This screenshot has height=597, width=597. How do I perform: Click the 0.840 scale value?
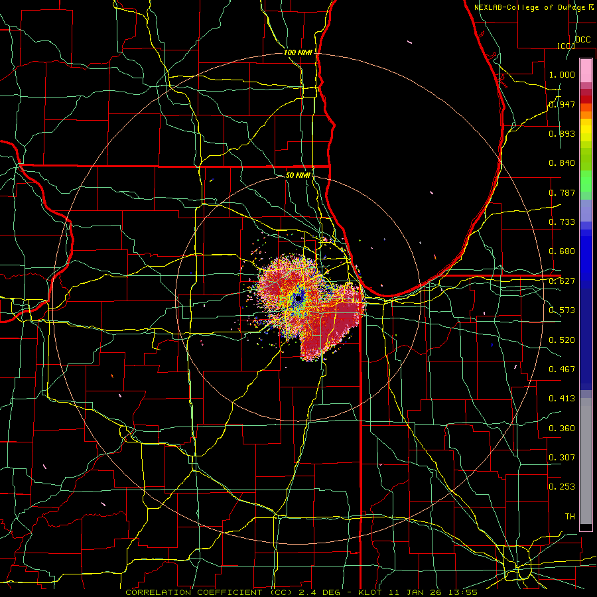562,163
